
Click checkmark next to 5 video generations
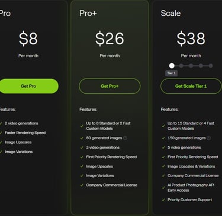pyautogui.click(x=163, y=148)
